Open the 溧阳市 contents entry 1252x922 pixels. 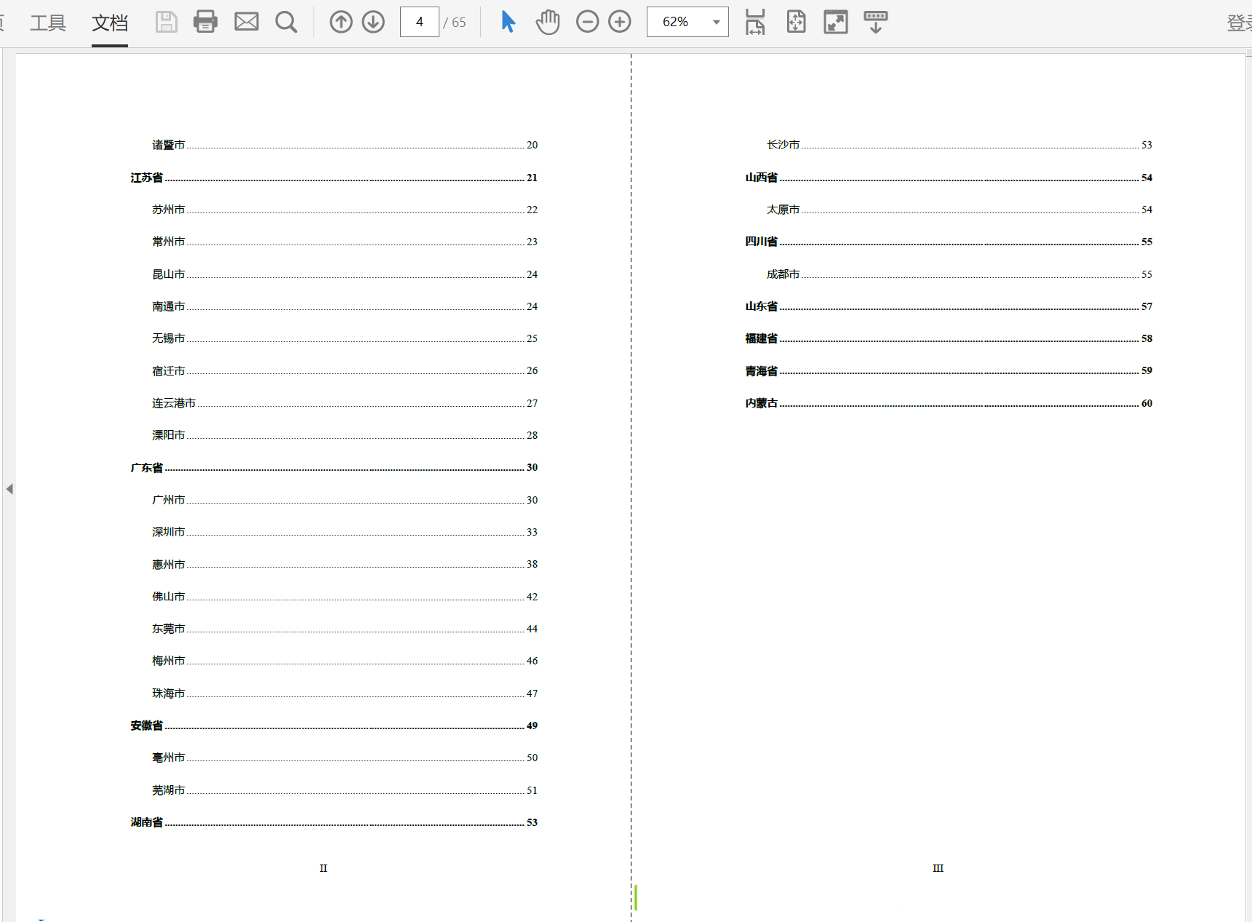tap(345, 435)
